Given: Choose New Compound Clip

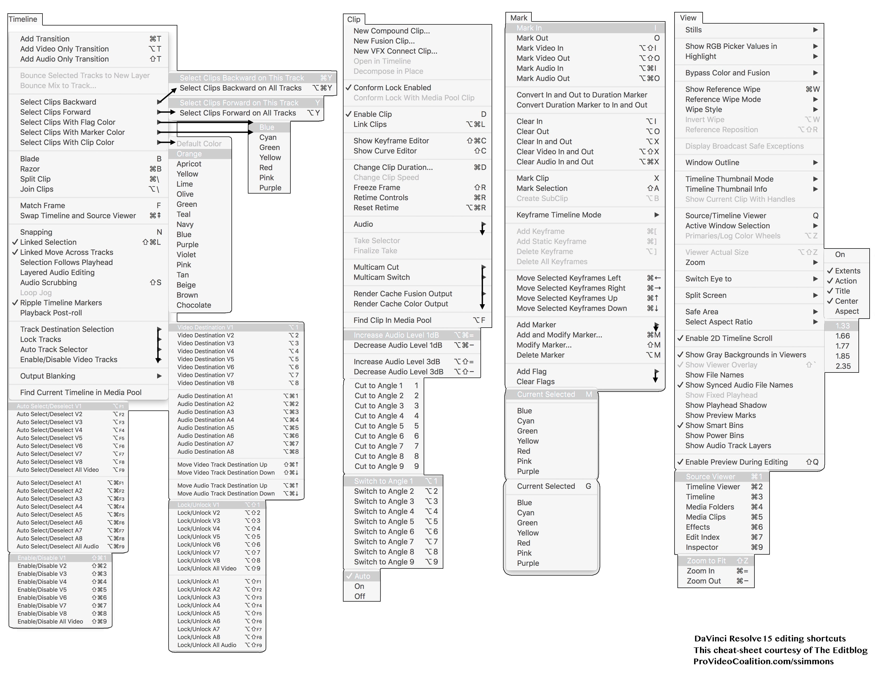Looking at the screenshot, I should coord(418,31).
